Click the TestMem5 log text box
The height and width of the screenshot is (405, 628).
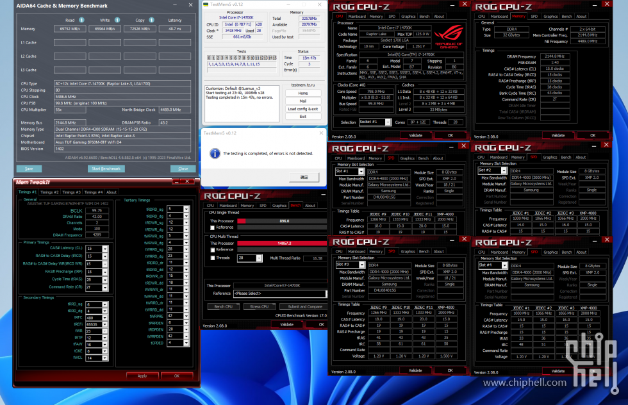(x=242, y=103)
